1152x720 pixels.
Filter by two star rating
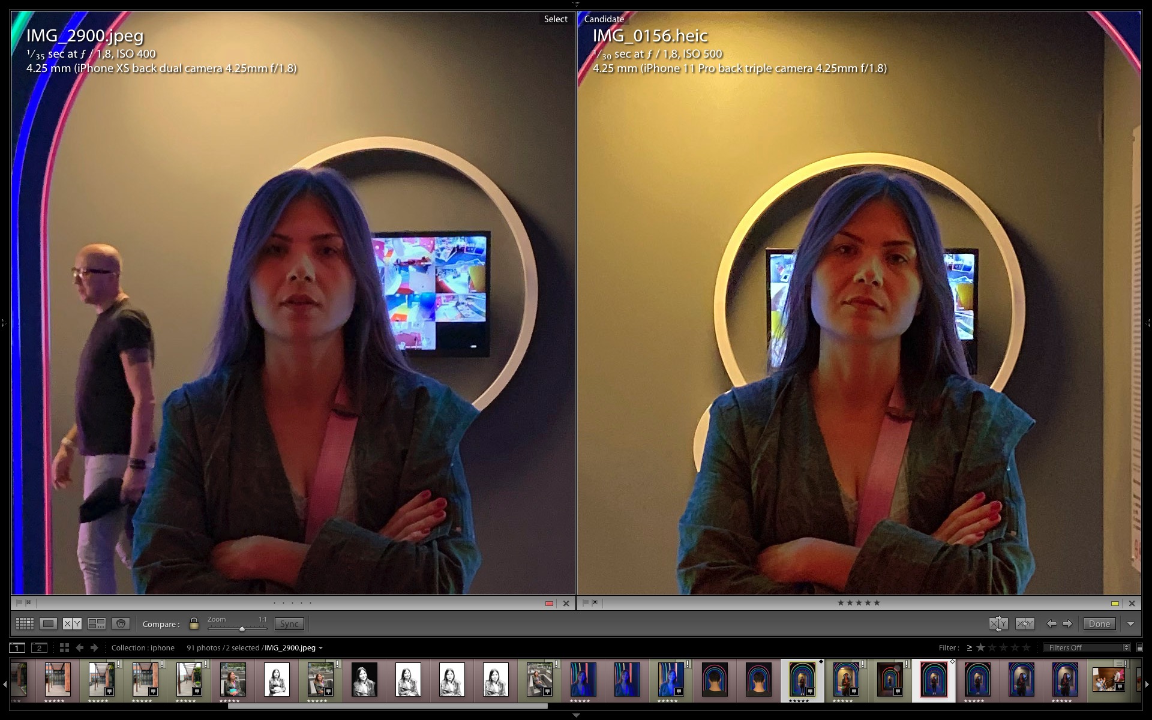[x=992, y=648]
